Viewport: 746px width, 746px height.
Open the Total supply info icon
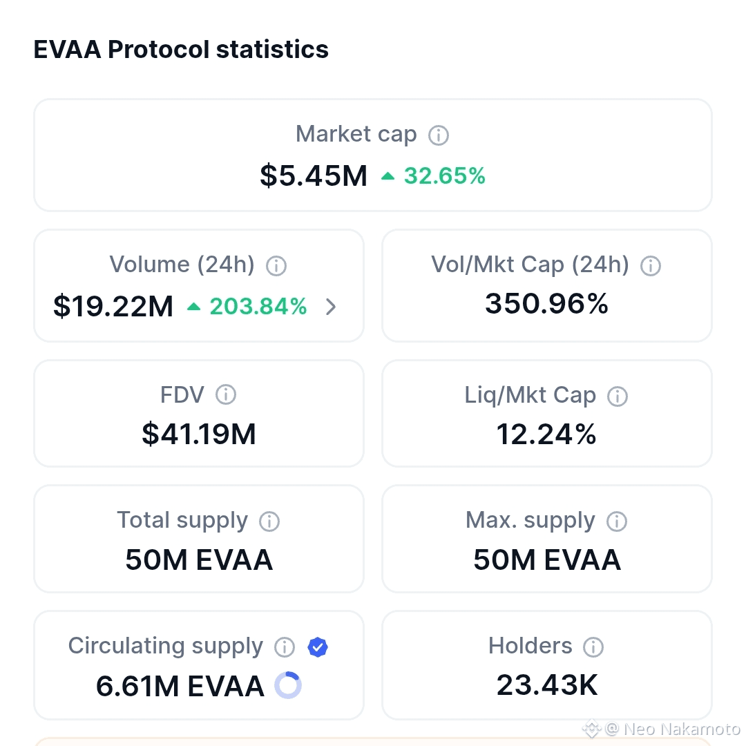[269, 522]
